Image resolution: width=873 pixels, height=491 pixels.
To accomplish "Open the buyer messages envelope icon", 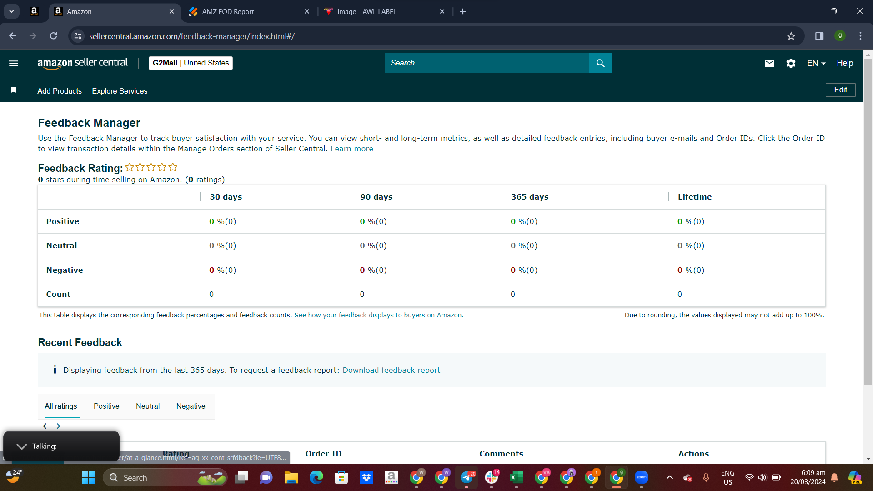I will tap(769, 63).
